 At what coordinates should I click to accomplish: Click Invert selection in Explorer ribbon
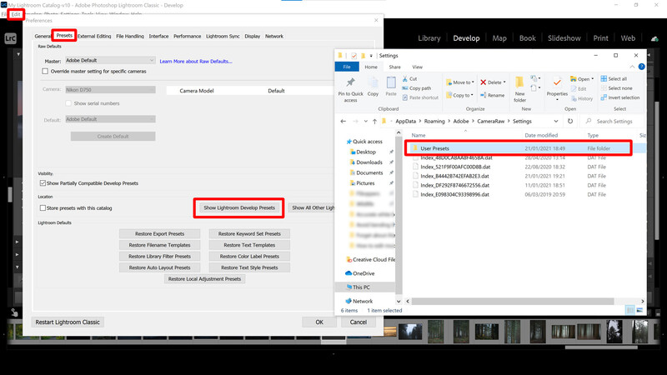point(620,97)
